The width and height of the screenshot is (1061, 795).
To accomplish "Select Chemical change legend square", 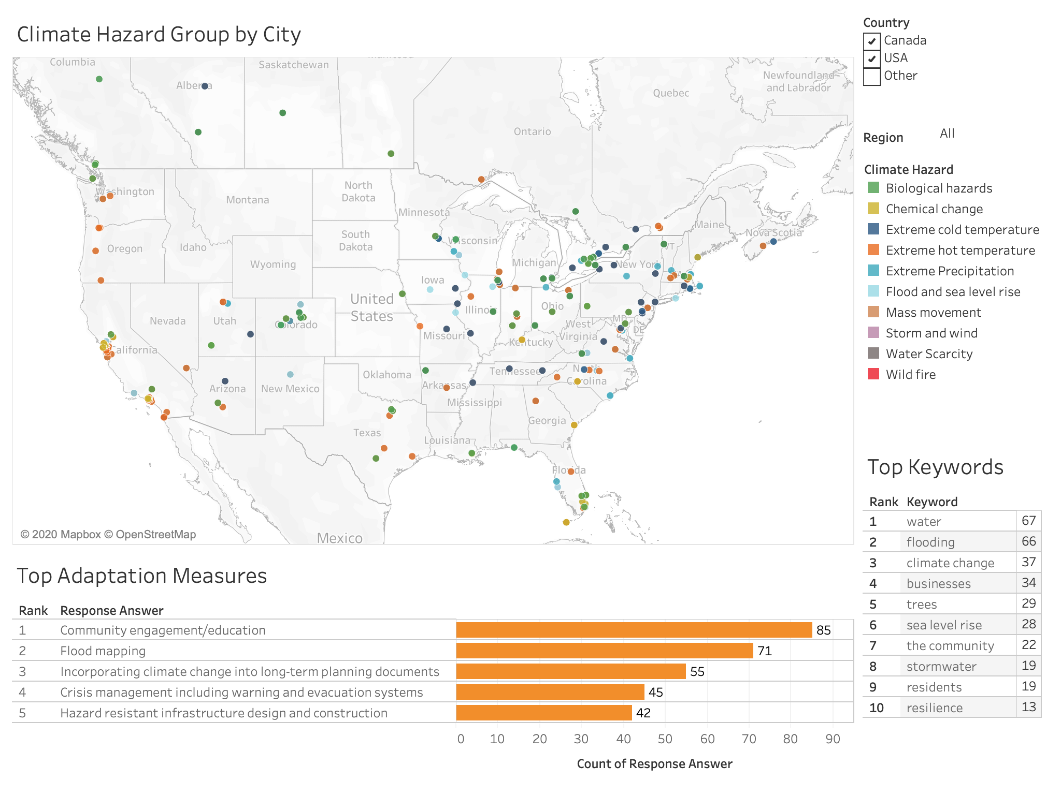I will pyautogui.click(x=873, y=209).
